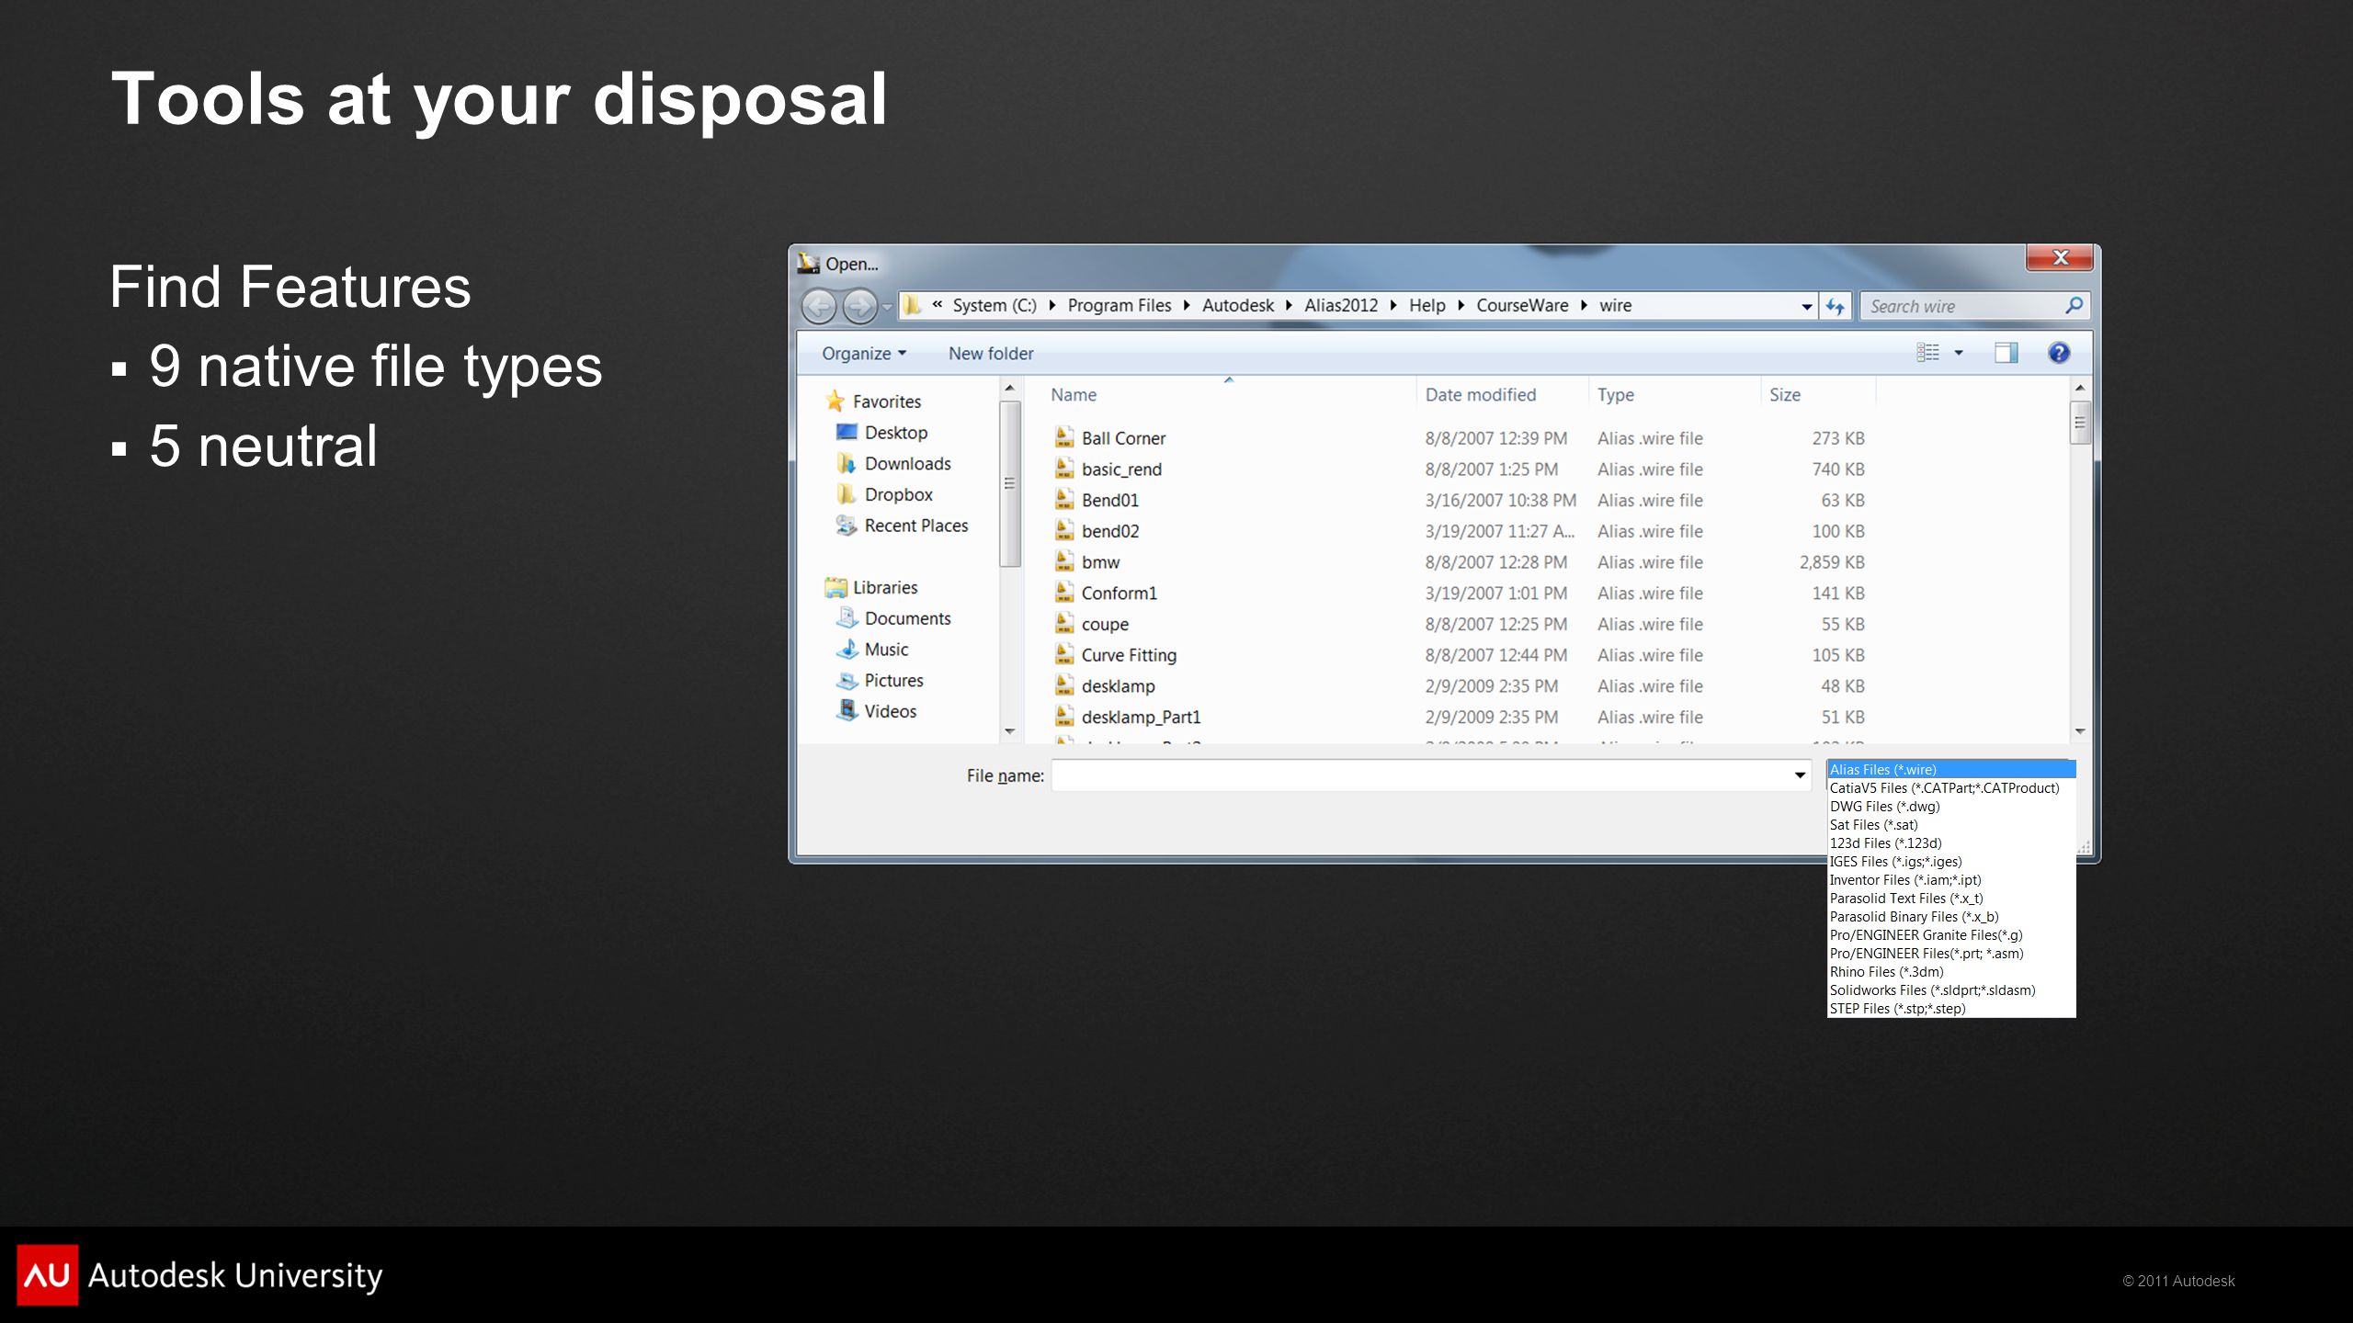Close the Open dialog window
Image resolution: width=2353 pixels, height=1323 pixels.
[2060, 258]
